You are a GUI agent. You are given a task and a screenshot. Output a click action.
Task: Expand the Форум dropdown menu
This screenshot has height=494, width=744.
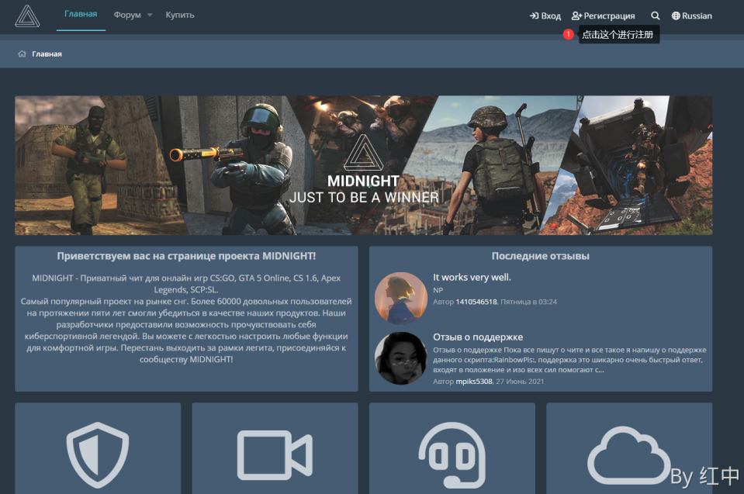tap(133, 16)
